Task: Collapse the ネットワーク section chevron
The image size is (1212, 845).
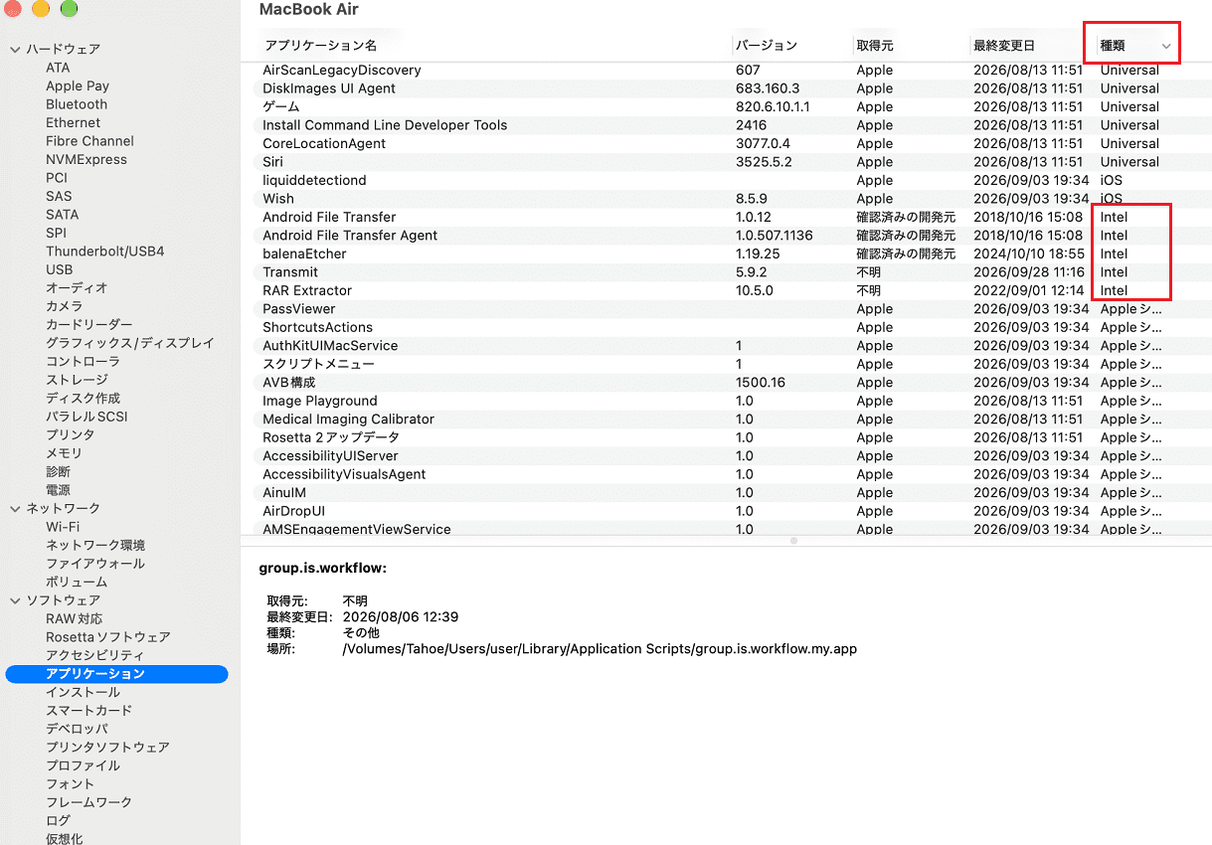Action: [x=15, y=508]
